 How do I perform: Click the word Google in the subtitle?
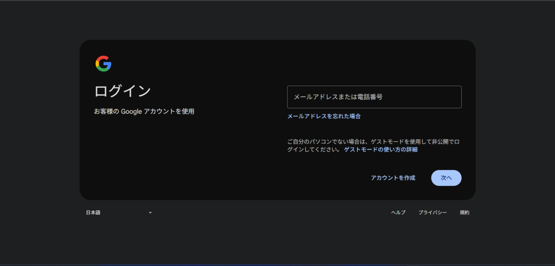coord(131,111)
